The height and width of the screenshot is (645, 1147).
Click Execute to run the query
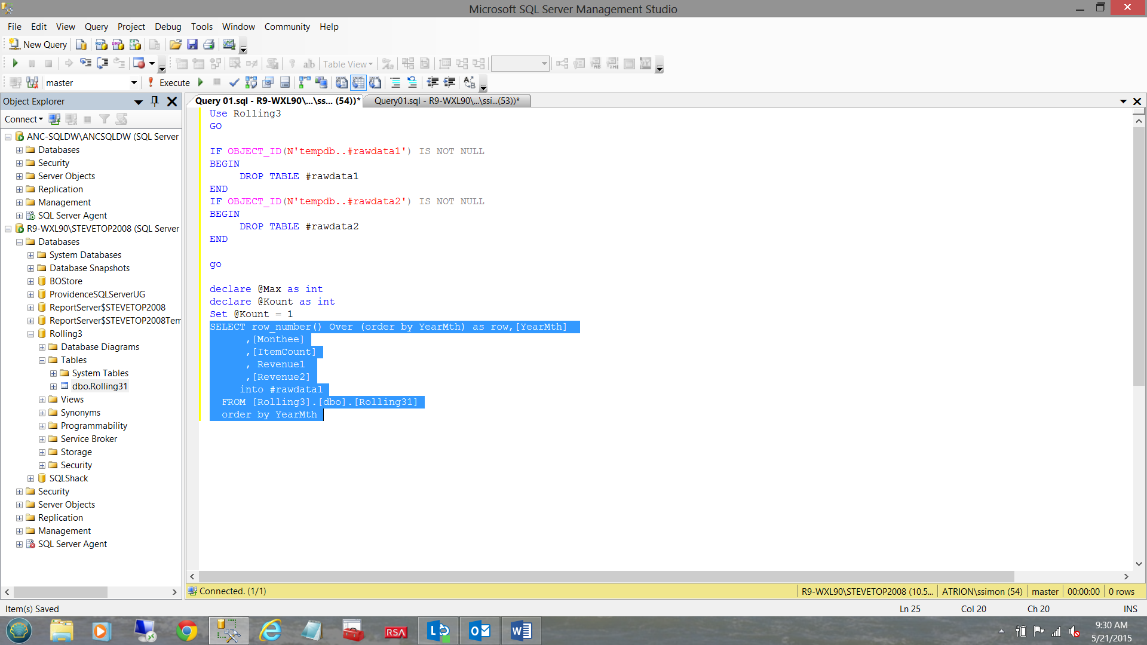169,83
